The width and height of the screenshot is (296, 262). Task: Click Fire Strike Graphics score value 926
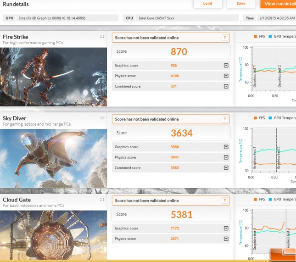[x=173, y=66]
